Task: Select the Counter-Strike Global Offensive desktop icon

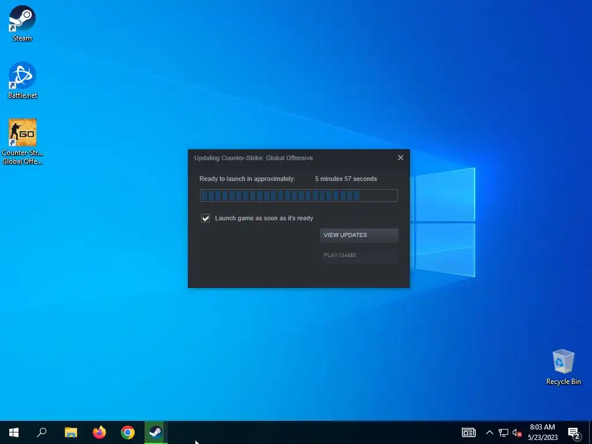Action: click(23, 142)
